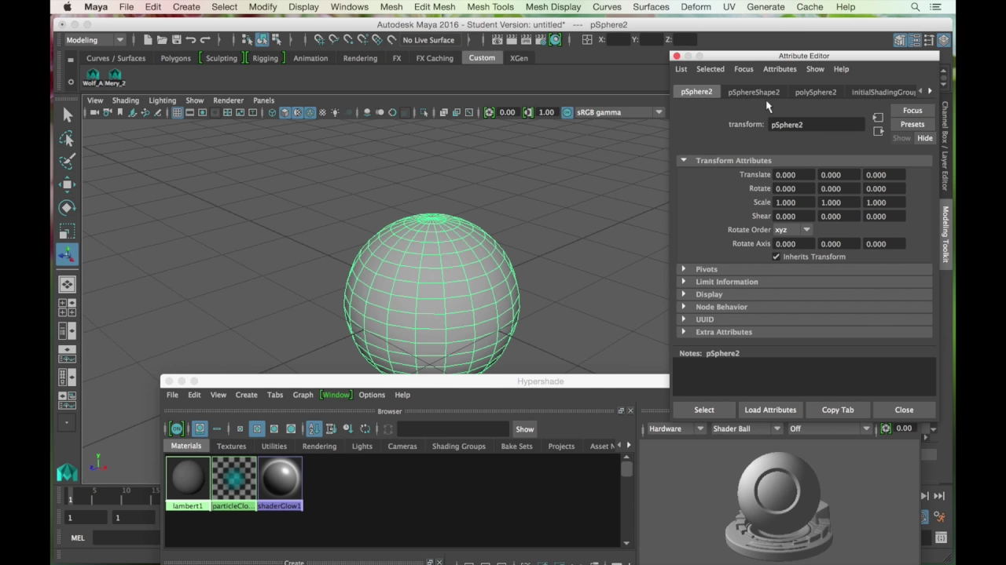Toggle Hypershade sort by name icon
This screenshot has height=565, width=1006.
click(x=314, y=428)
